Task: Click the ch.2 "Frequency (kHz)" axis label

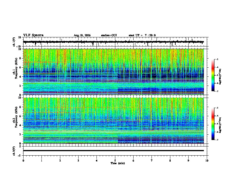Action: click(x=16, y=117)
